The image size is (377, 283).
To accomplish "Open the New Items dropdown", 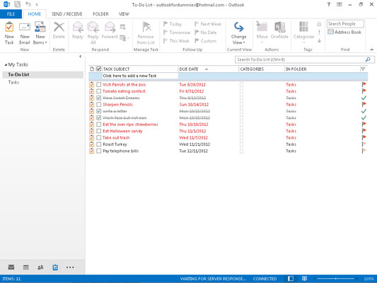I will 40,33.
